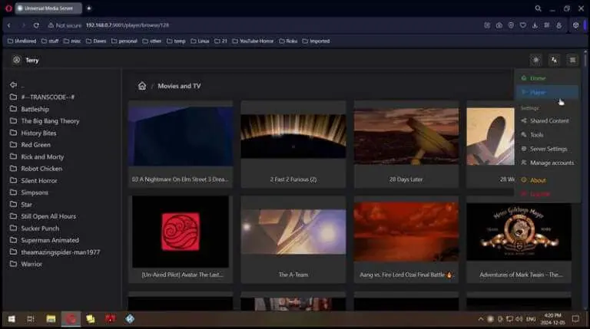Viewport: 590px width, 329px height.
Task: Open File Explorer from the taskbar
Action: point(51,319)
